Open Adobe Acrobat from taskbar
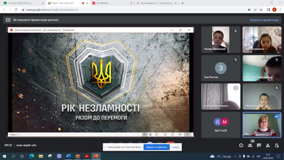Image resolution: width=284 pixels, height=160 pixels. tap(87, 156)
